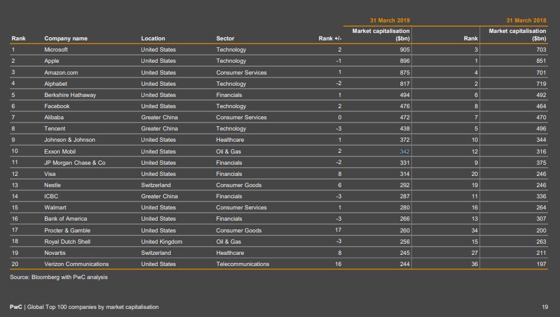
Task: Click the Sector column header
Action: coord(225,39)
